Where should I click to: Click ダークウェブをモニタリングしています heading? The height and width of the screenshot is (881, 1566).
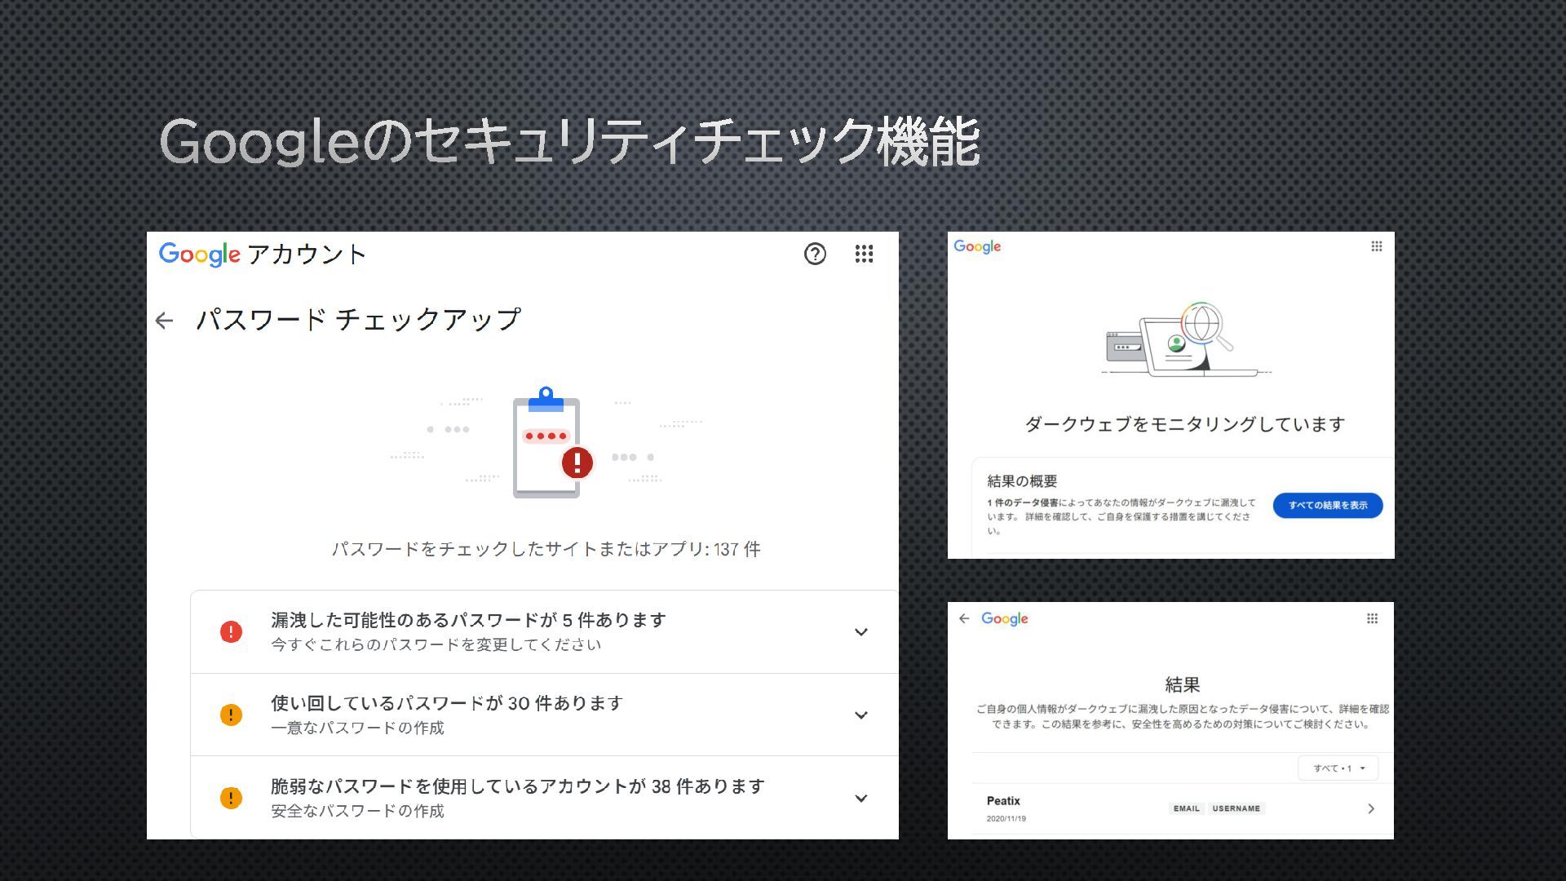pos(1184,424)
